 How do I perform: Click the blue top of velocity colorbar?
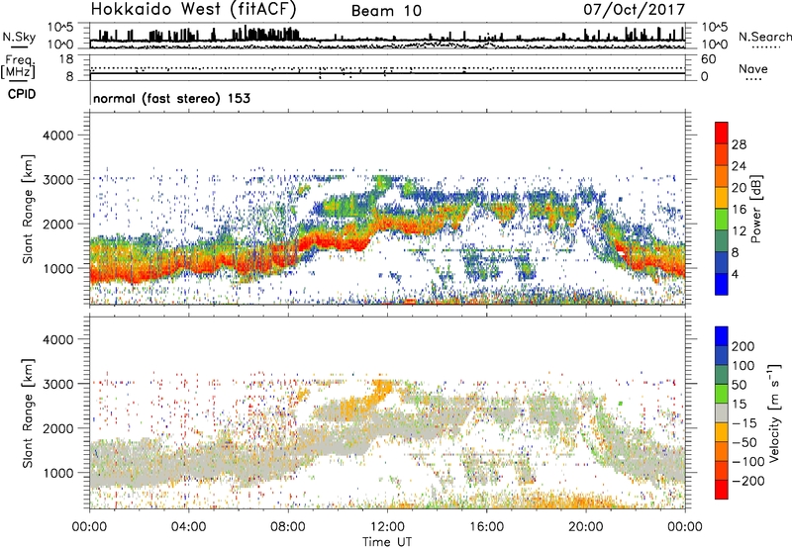(x=722, y=336)
